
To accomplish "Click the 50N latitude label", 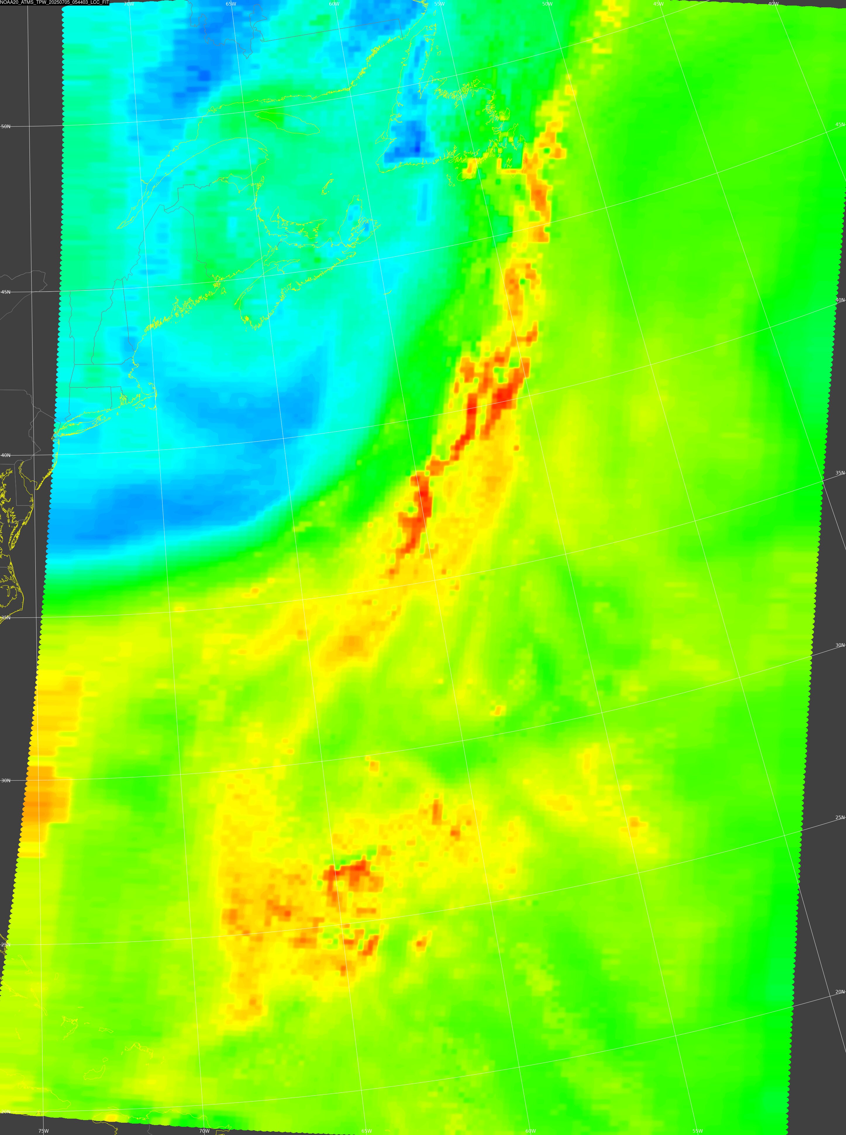I will click(x=6, y=126).
